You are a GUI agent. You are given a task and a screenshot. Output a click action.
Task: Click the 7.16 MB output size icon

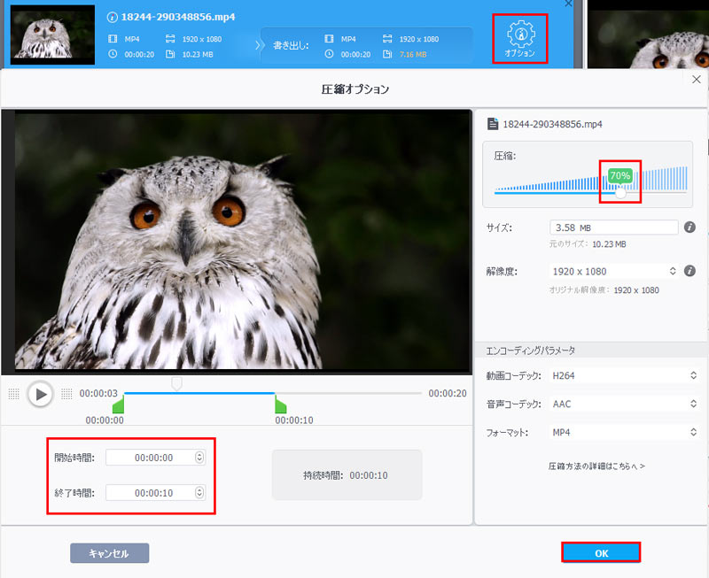pyautogui.click(x=387, y=54)
